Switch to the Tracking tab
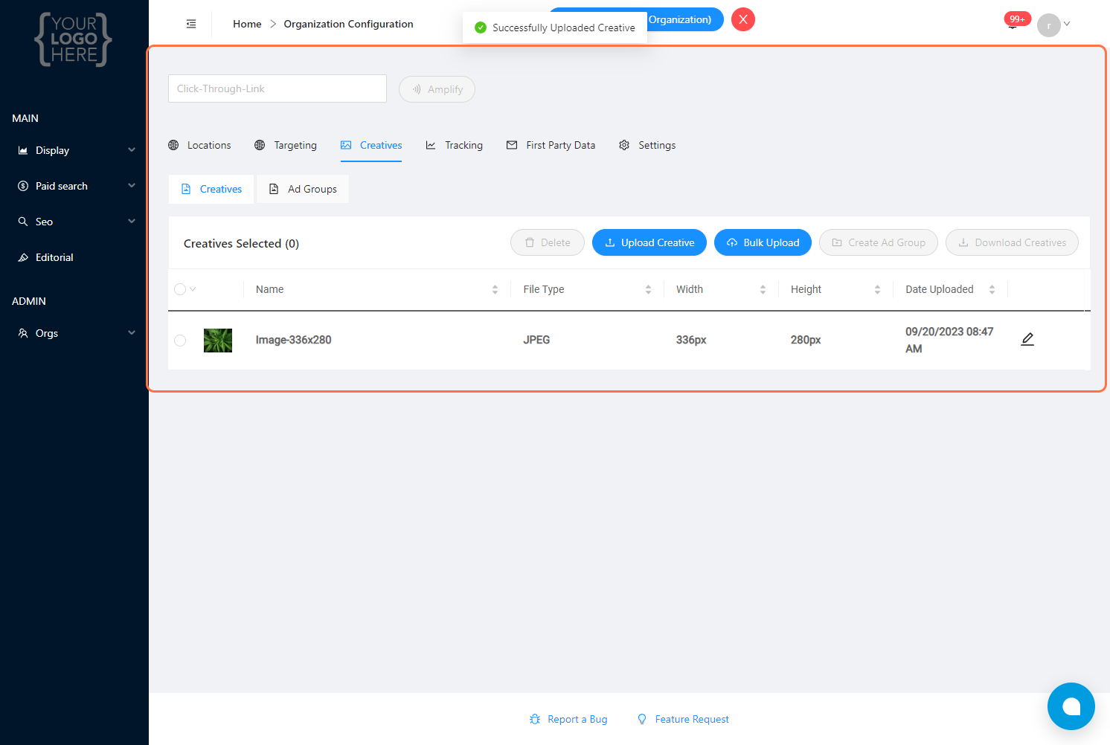 point(454,145)
